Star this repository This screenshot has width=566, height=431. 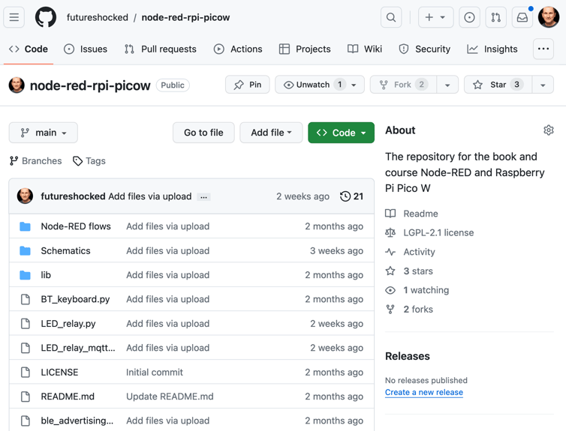[x=498, y=85]
